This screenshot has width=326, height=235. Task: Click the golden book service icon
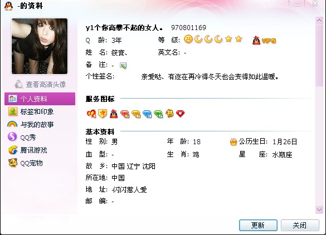(x=169, y=114)
